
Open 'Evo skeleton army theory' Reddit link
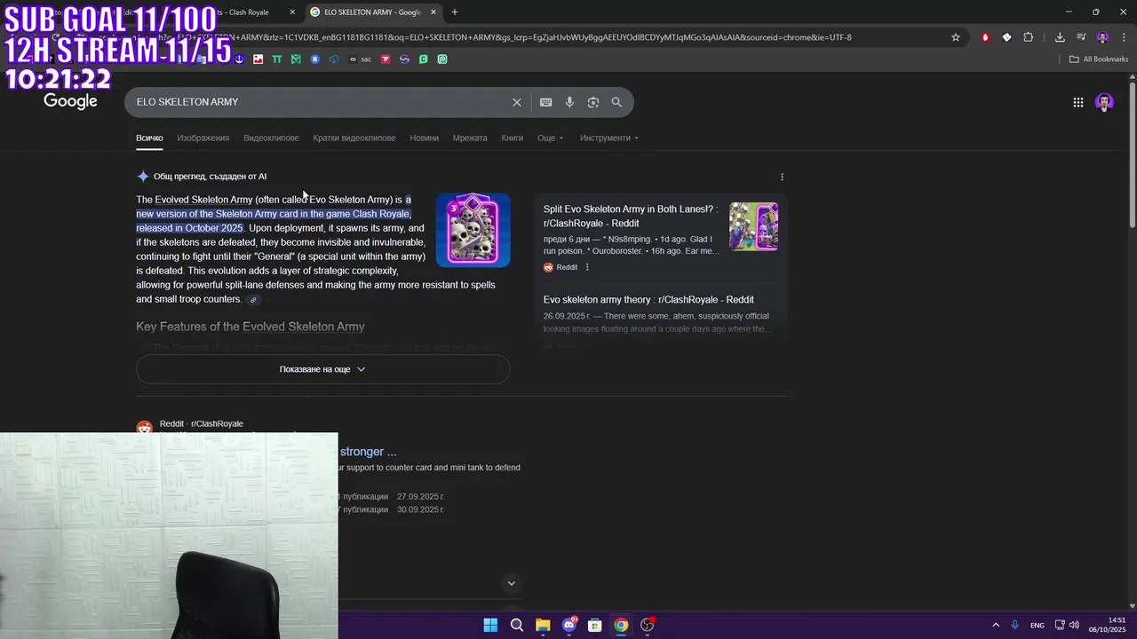click(x=648, y=300)
